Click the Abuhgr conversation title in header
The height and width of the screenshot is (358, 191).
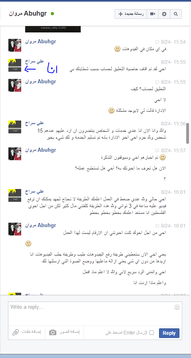tap(28, 14)
